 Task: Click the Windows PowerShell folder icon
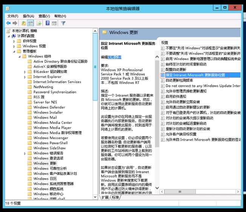(30, 143)
